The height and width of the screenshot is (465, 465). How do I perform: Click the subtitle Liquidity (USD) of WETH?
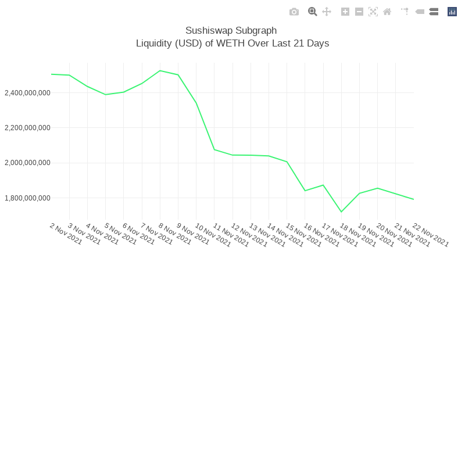click(x=232, y=44)
